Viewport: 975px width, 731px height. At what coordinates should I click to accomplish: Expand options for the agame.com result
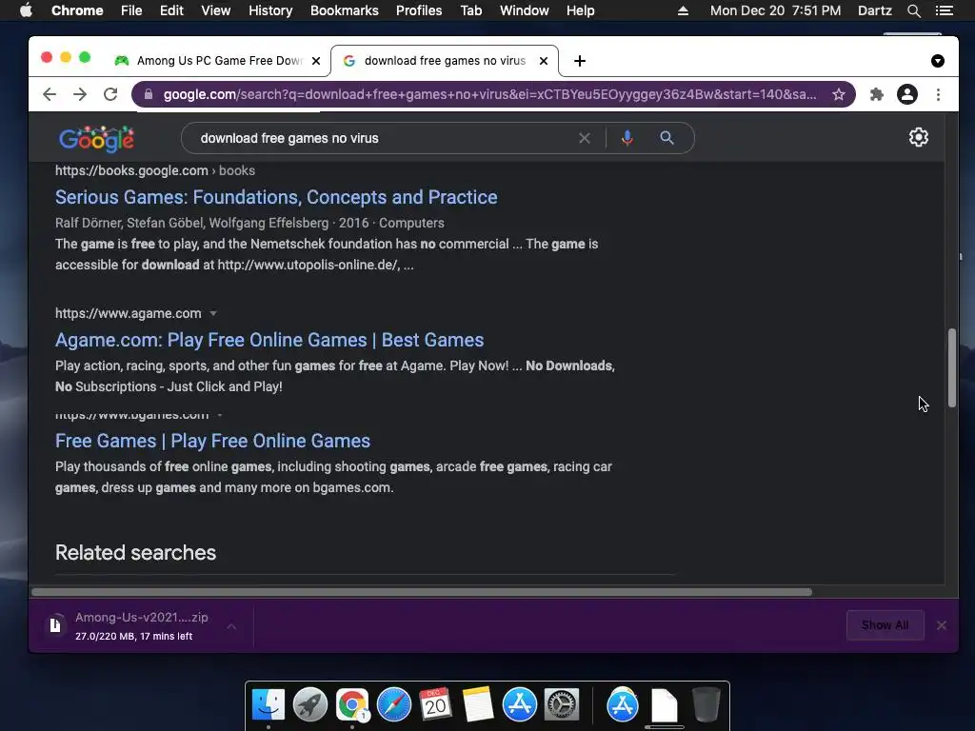coord(213,313)
